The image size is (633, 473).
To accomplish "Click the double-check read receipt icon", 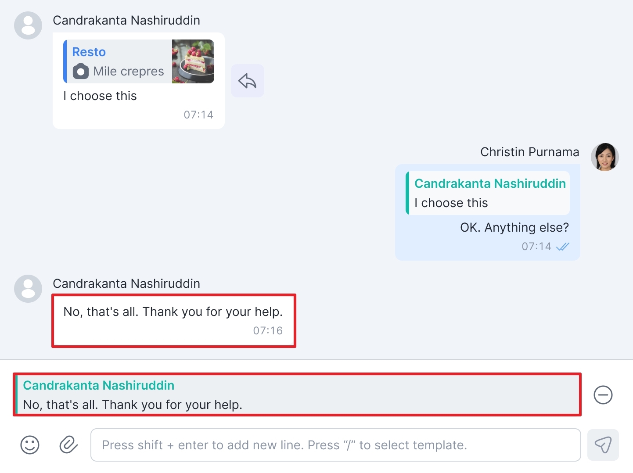I will coord(562,247).
